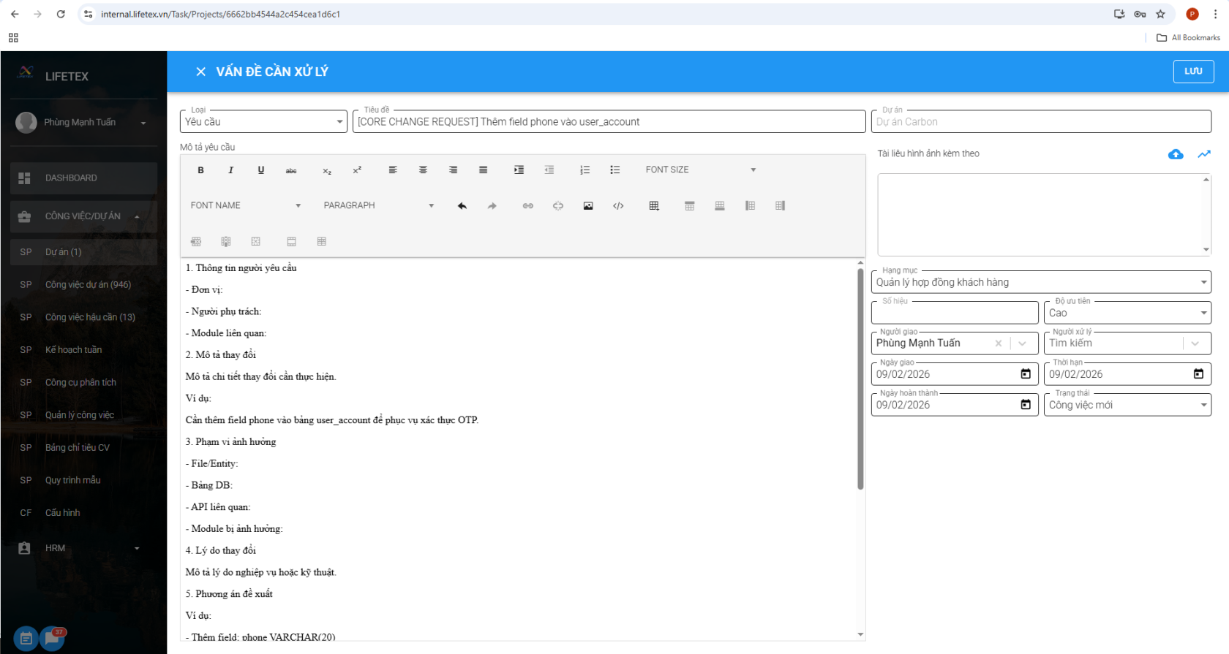The width and height of the screenshot is (1229, 654).
Task: Click the LƯU save button
Action: pyautogui.click(x=1193, y=72)
